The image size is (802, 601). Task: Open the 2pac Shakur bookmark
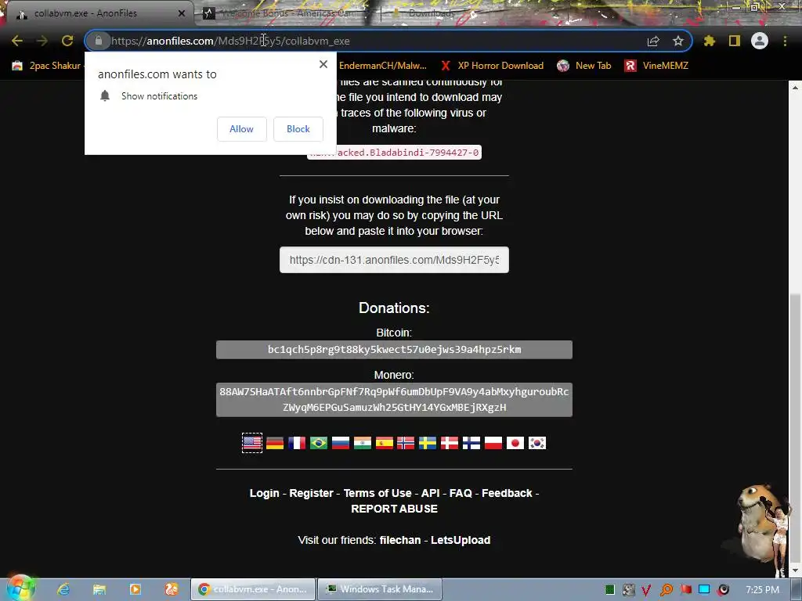point(47,66)
